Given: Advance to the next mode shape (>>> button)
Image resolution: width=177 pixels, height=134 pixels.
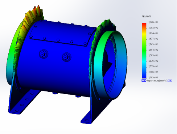Looking at the screenshot, I should (x=170, y=81).
